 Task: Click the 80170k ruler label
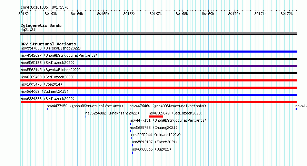pos(234,14)
